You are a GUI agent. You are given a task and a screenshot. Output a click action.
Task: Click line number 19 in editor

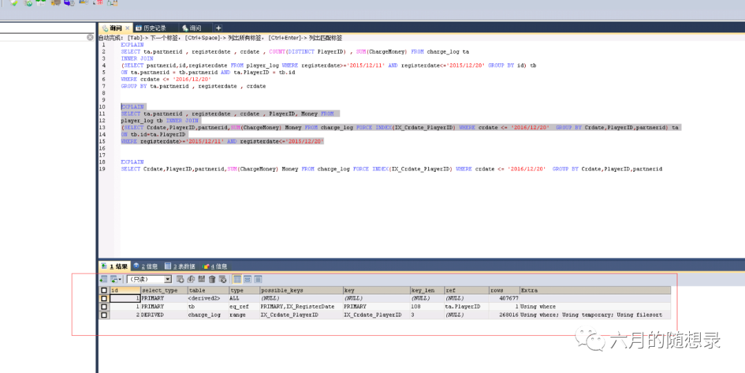point(103,169)
